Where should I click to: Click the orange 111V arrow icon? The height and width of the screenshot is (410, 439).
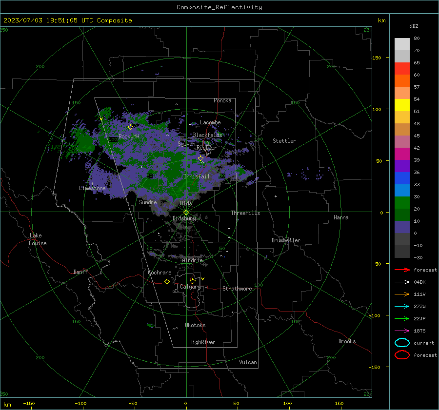pos(402,294)
